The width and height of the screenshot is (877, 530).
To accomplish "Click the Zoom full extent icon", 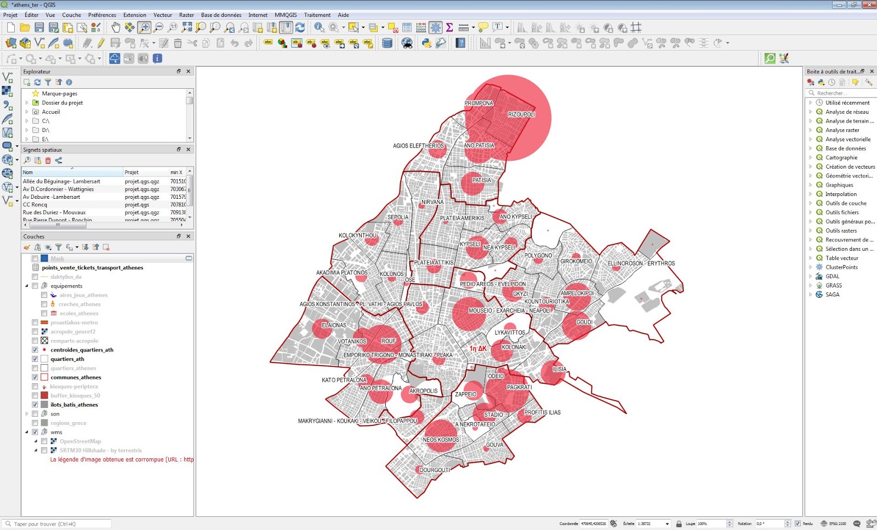I will [x=187, y=27].
